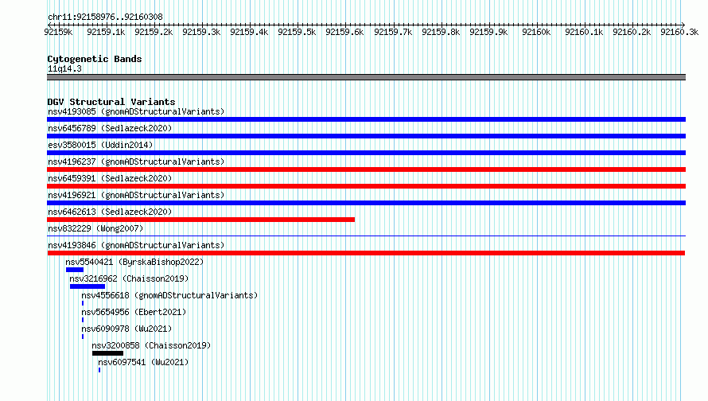708x401 pixels.
Task: Select the red bar under nsv4196237
Action: (366, 169)
